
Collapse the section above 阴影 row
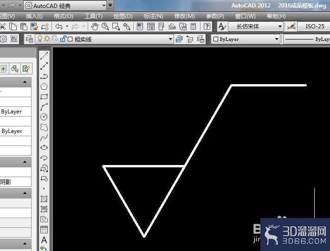coord(25,162)
